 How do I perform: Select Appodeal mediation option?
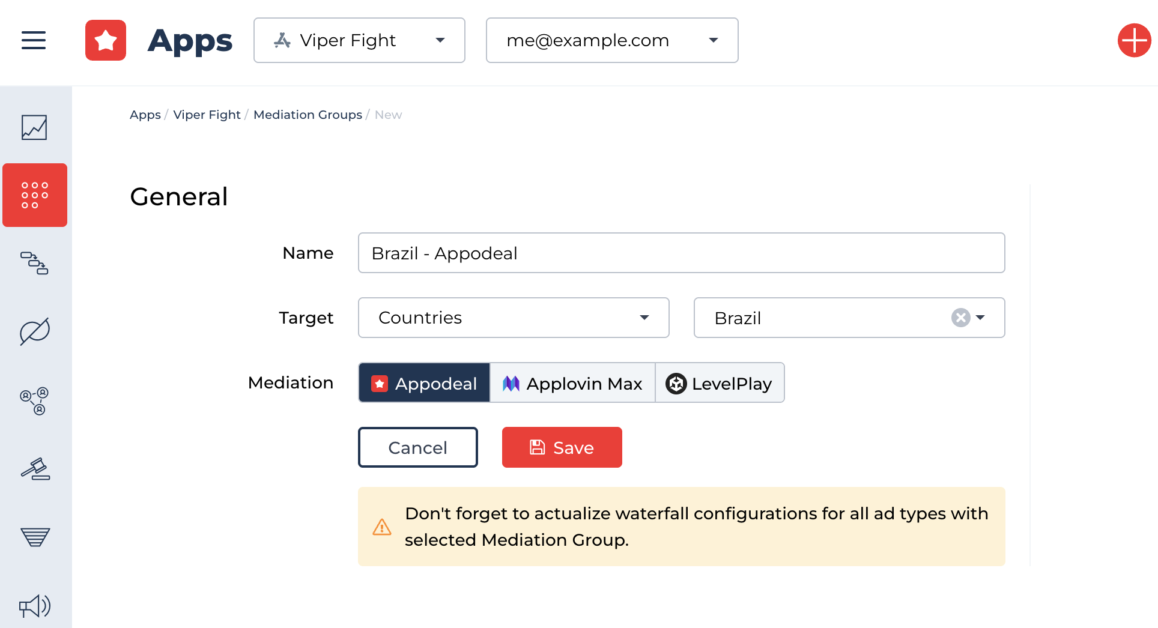pyautogui.click(x=425, y=383)
